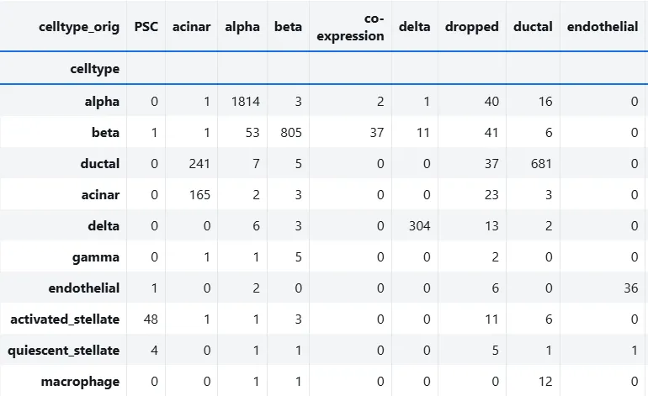Select the cell showing 165
This screenshot has width=648, height=396.
[x=199, y=195]
